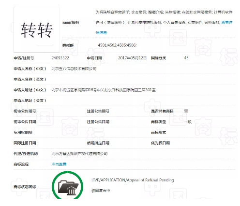
Task: Open the 转转 trademark image
Action: 36,29
